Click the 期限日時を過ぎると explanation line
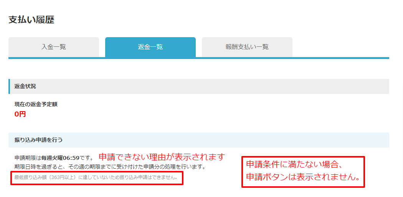 tap(110, 167)
